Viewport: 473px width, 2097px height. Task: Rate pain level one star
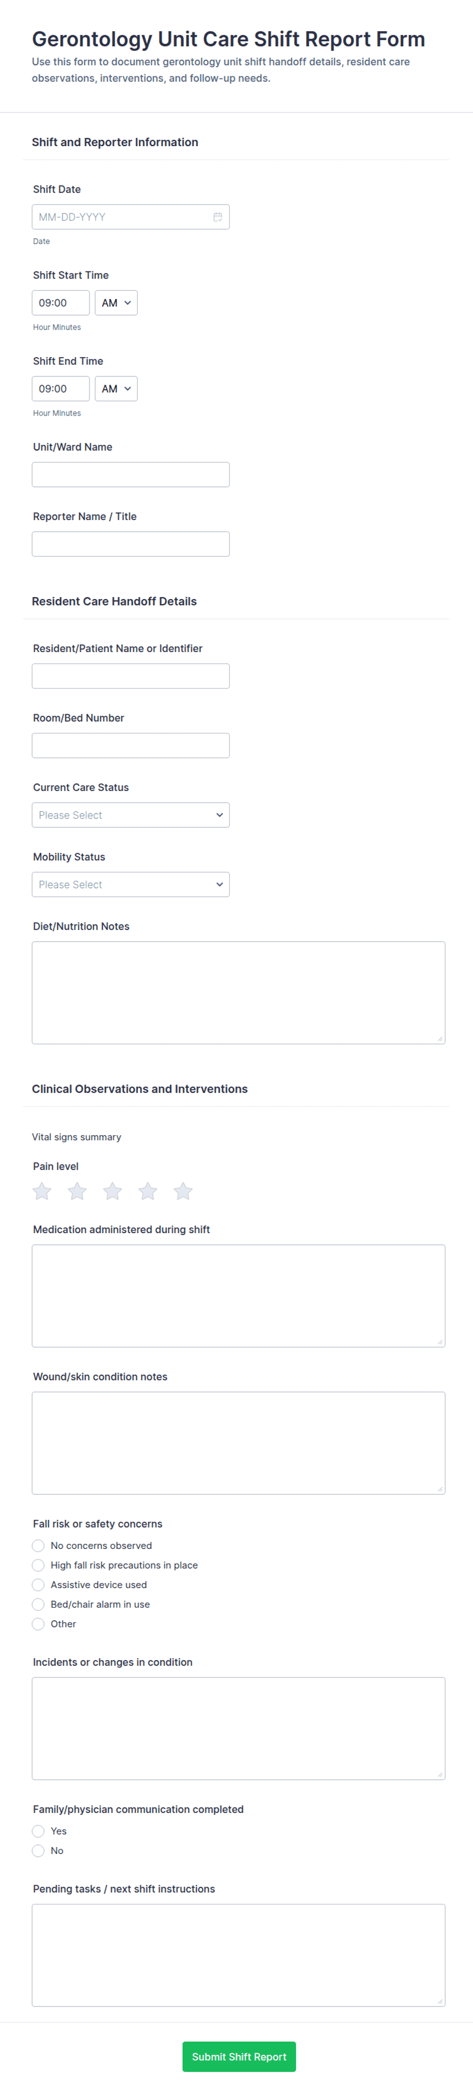(x=42, y=1191)
